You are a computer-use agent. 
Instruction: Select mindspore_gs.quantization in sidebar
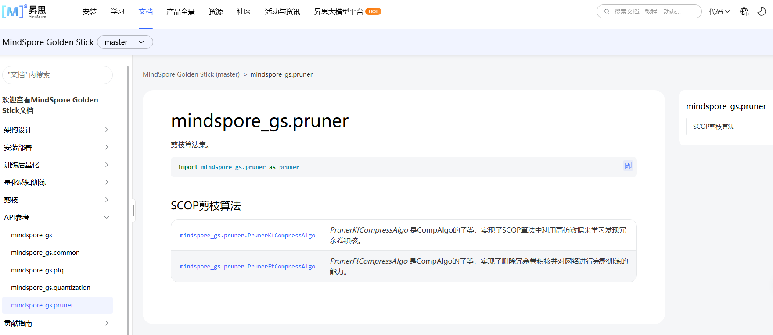pos(50,288)
